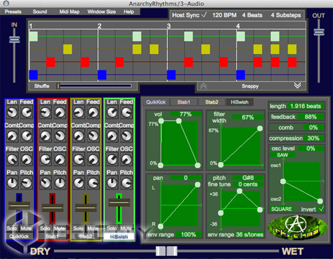Mute the QuikKick channel
Screen dimensions: 333x259
26,228
